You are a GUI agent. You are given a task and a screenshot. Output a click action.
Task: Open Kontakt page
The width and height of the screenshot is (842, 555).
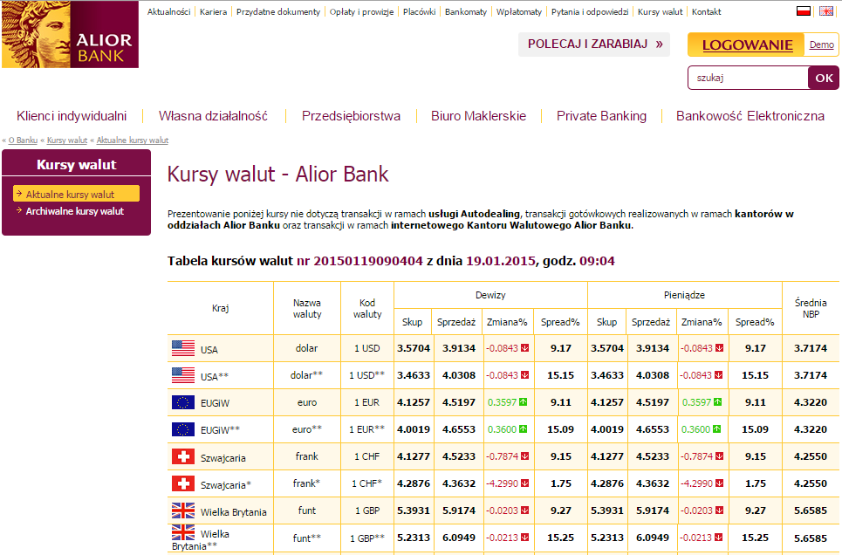pyautogui.click(x=706, y=12)
